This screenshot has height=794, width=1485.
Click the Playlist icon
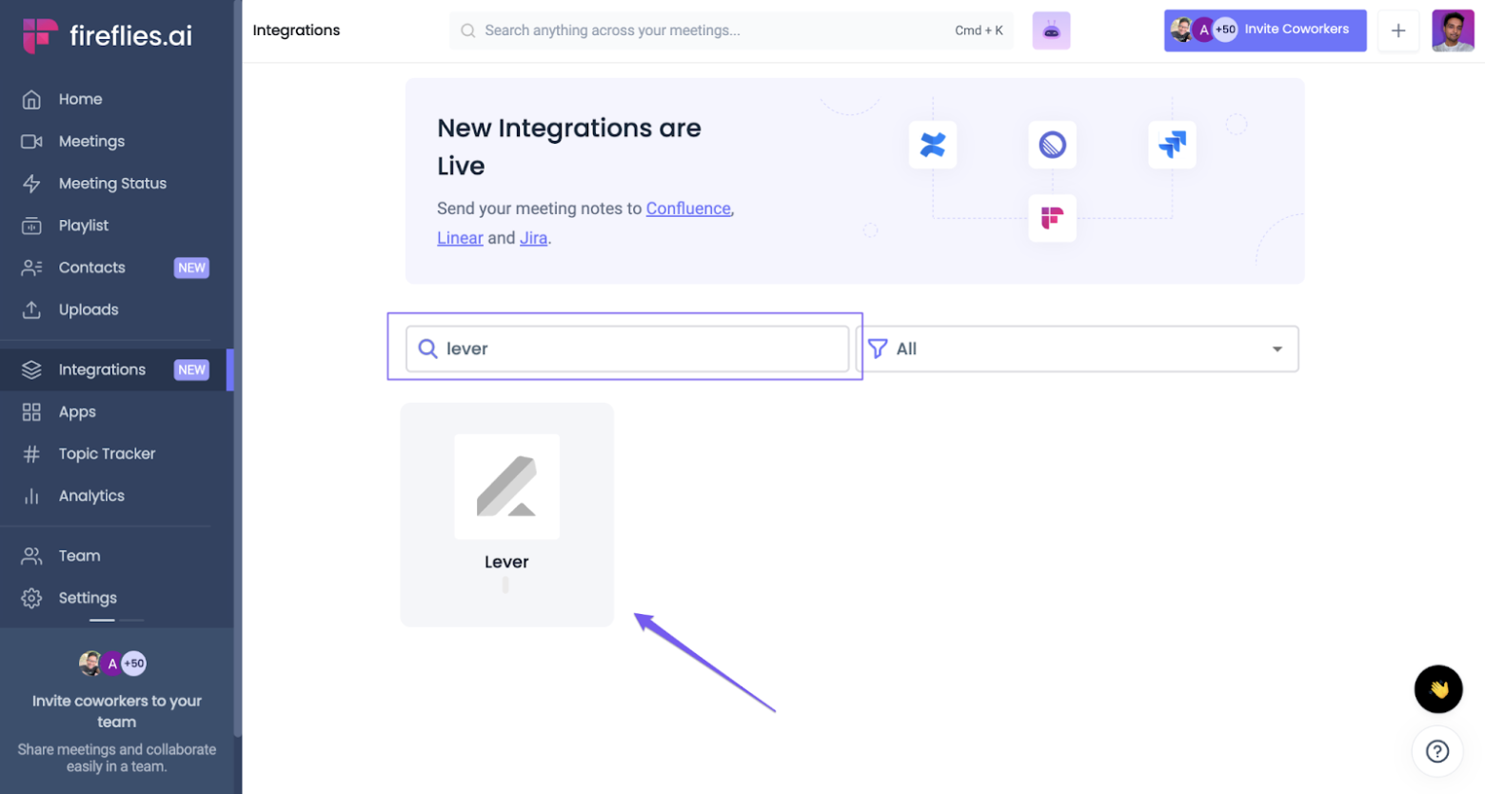(31, 226)
